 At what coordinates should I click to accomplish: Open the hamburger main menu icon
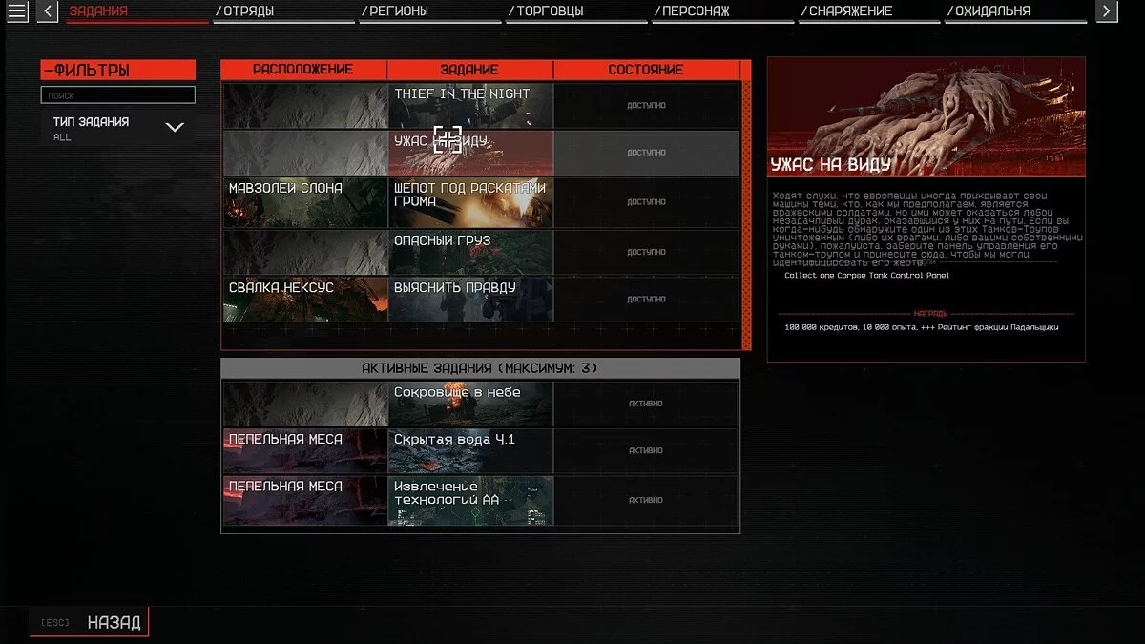pos(17,11)
